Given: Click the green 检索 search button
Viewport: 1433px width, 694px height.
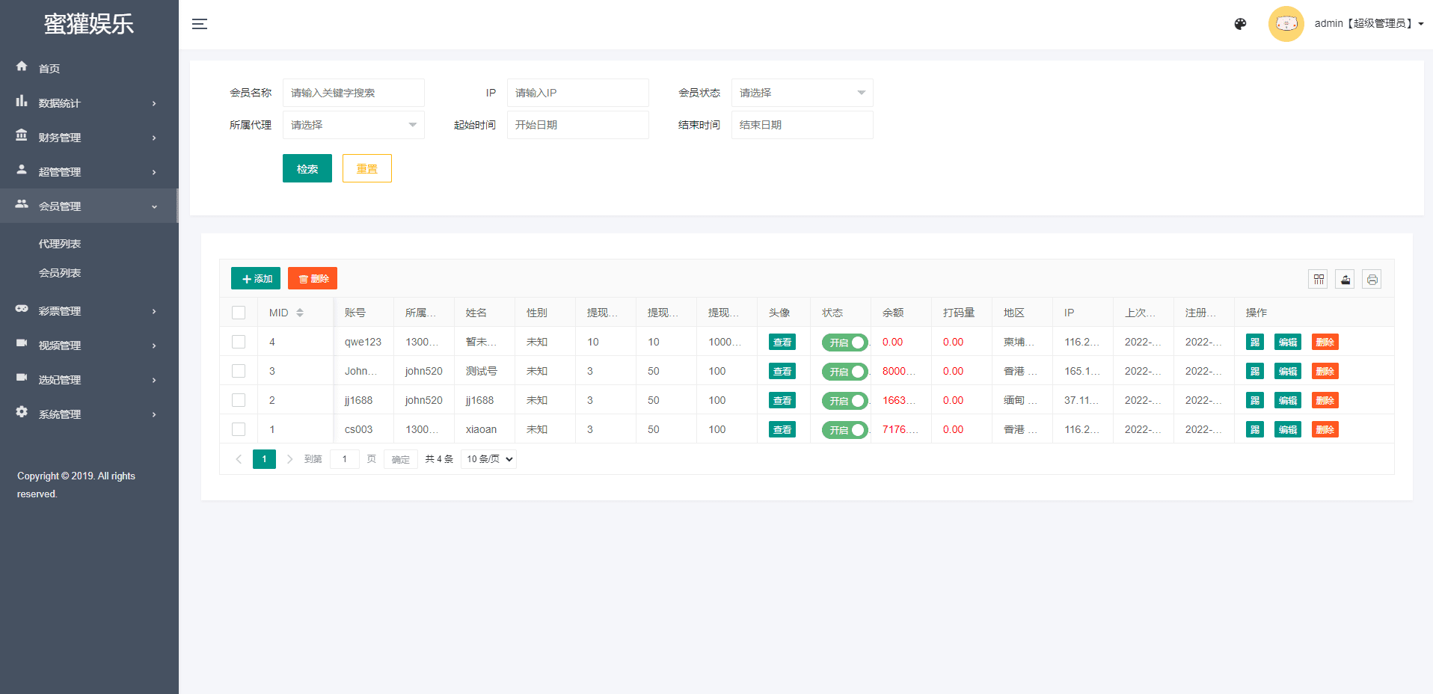Looking at the screenshot, I should (307, 168).
